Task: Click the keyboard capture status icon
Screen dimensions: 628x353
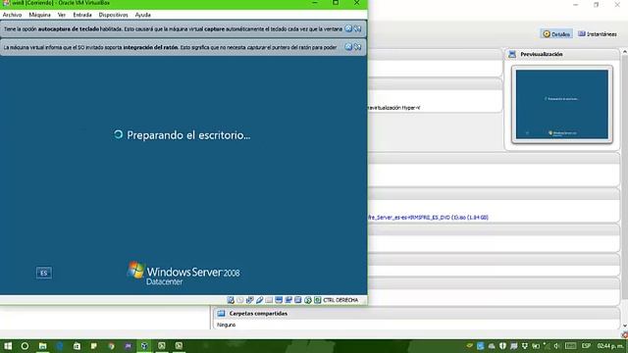Action: (318, 300)
